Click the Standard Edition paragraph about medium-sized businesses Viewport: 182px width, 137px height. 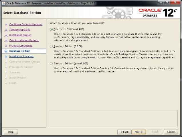click(115, 54)
